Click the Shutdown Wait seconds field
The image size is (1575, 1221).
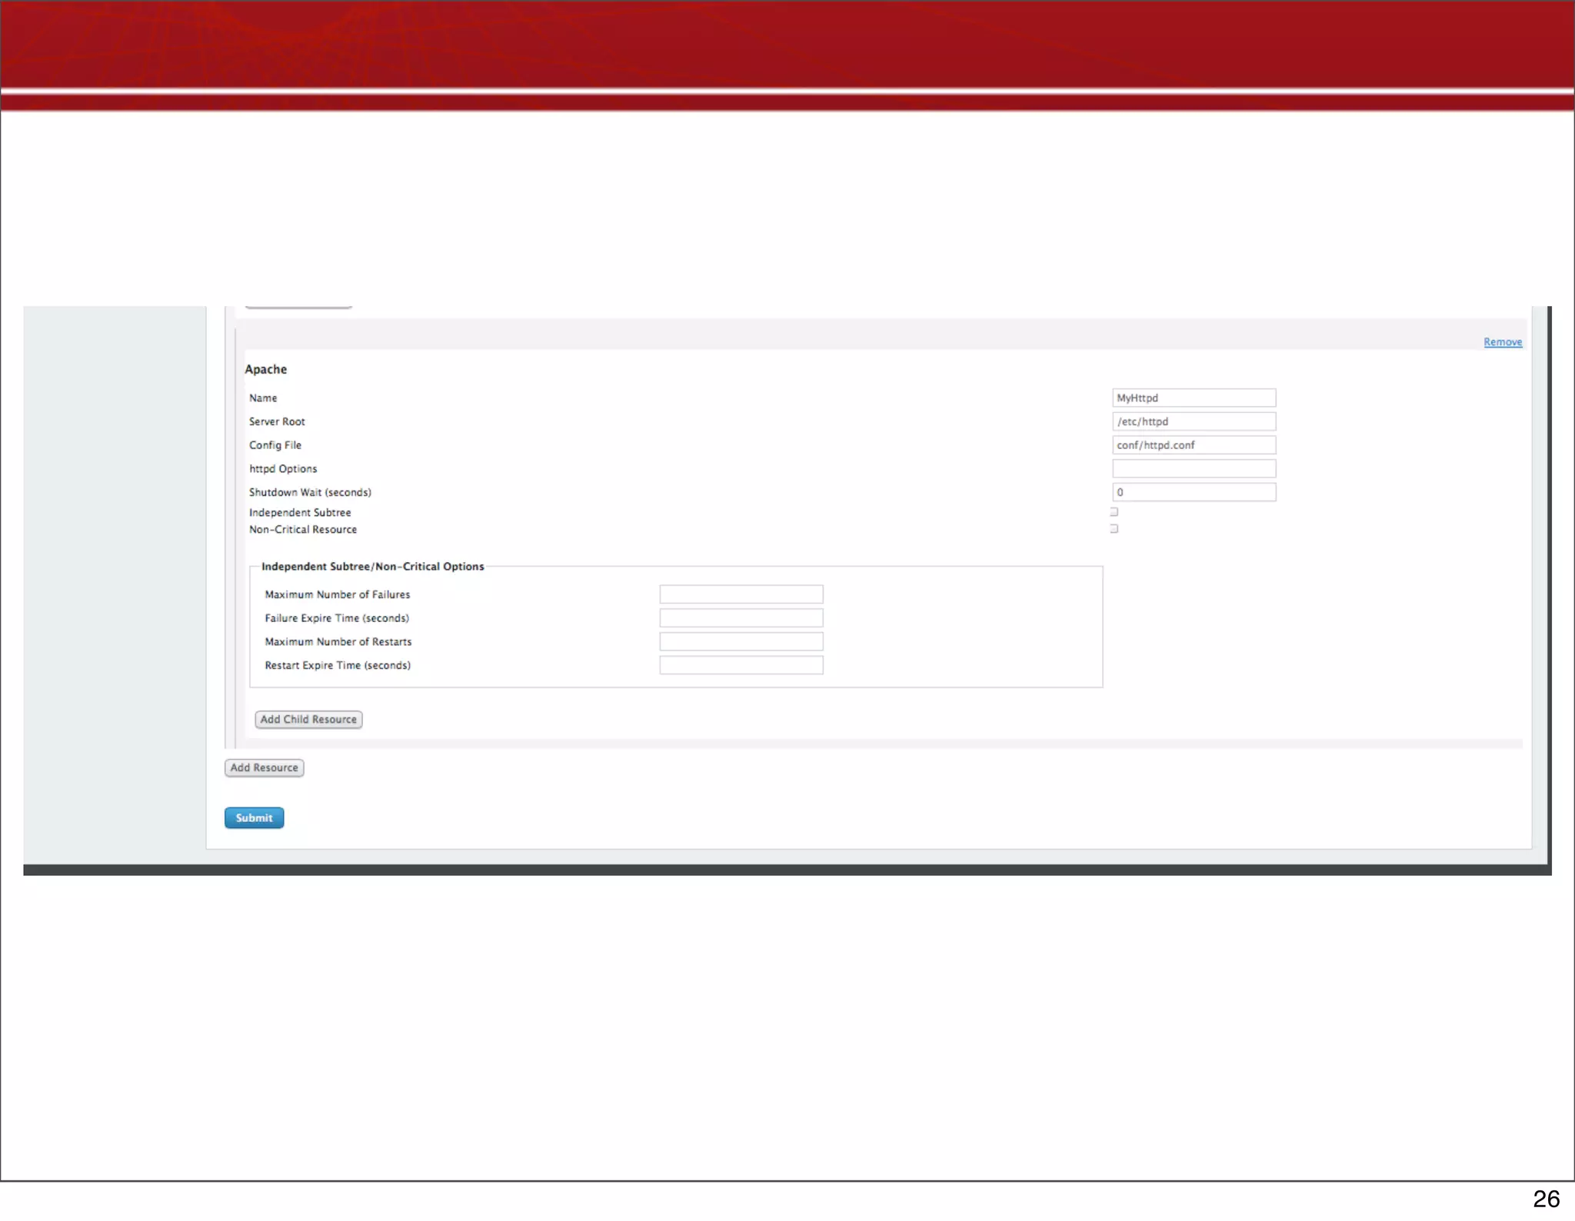pos(1194,492)
